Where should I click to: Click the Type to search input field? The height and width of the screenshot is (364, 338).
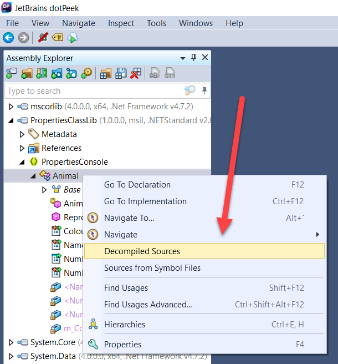94,90
